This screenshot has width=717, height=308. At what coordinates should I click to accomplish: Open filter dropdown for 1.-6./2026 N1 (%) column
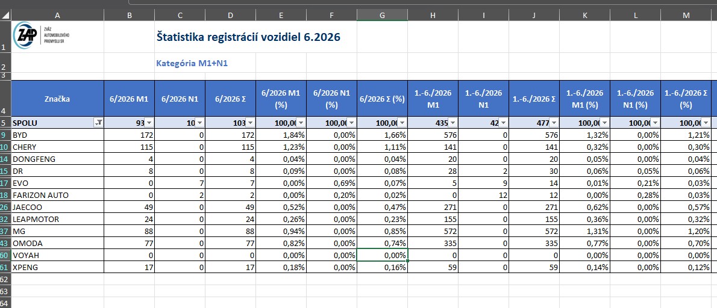point(655,123)
